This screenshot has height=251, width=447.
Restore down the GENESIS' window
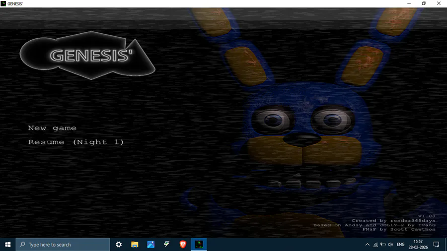424,3
